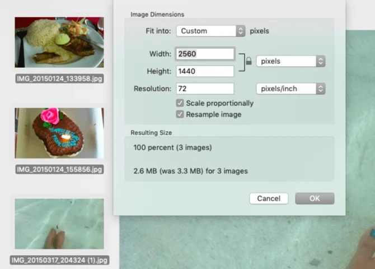Expand the pixels unit dropdown
This screenshot has height=269, width=375.
[290, 61]
